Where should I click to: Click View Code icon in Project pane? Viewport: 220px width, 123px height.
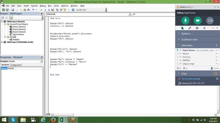point(3,17)
